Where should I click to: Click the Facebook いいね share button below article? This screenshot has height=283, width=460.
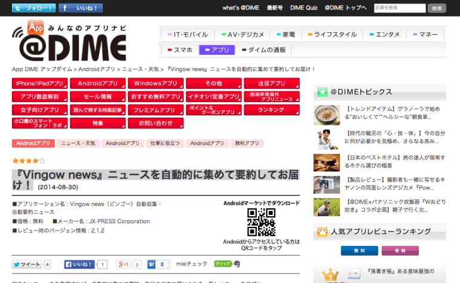click(x=79, y=264)
